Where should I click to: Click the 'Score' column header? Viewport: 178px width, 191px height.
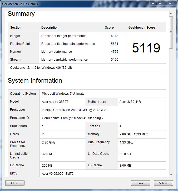click(x=109, y=27)
